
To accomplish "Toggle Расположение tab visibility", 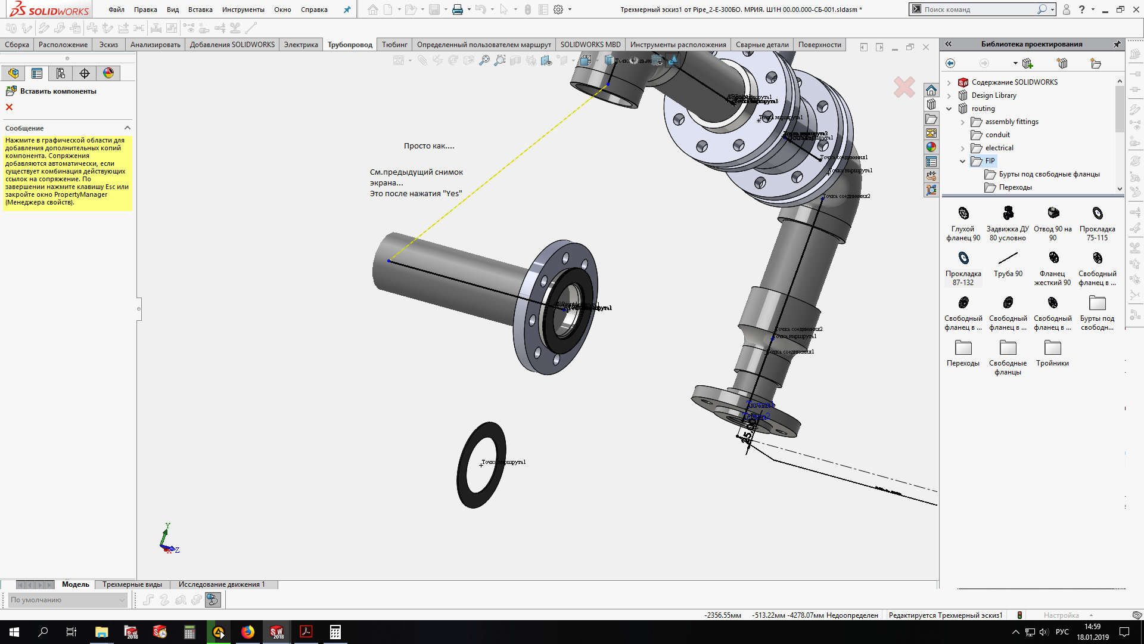I will point(63,44).
